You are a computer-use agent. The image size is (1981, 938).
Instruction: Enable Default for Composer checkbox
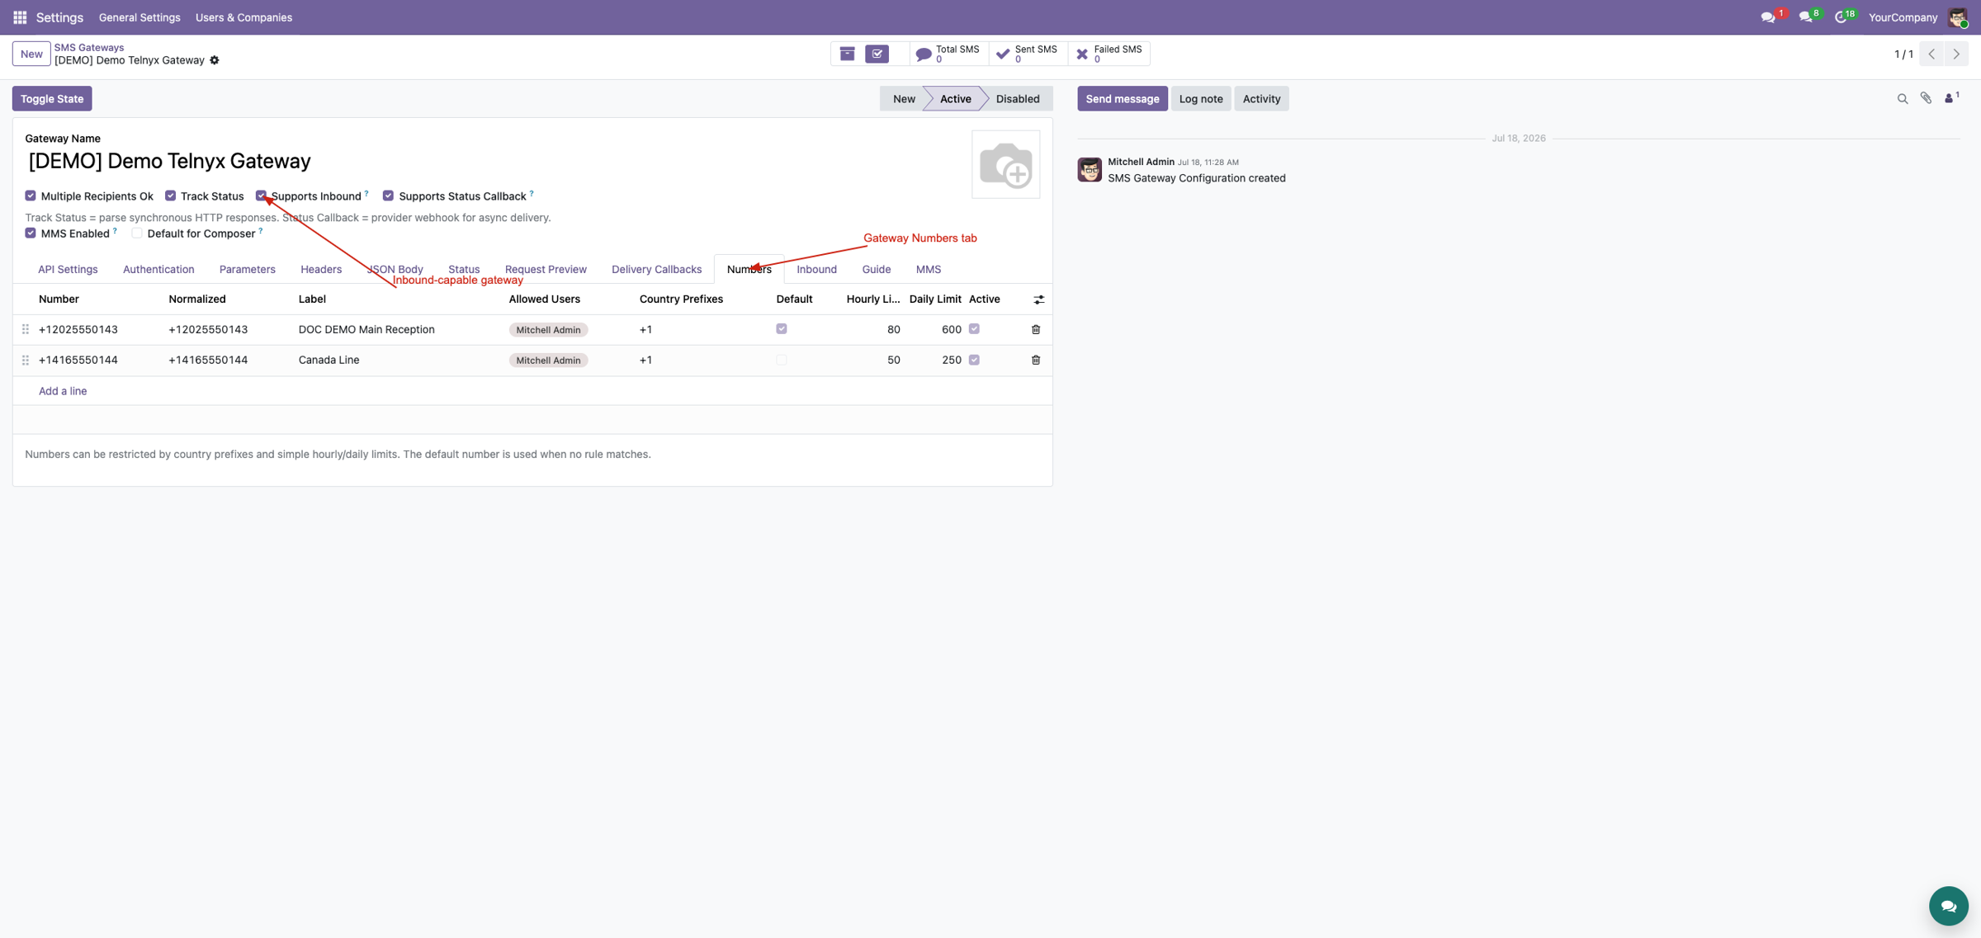tap(137, 233)
